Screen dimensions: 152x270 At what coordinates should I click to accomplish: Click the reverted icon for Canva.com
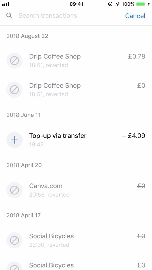click(14, 190)
